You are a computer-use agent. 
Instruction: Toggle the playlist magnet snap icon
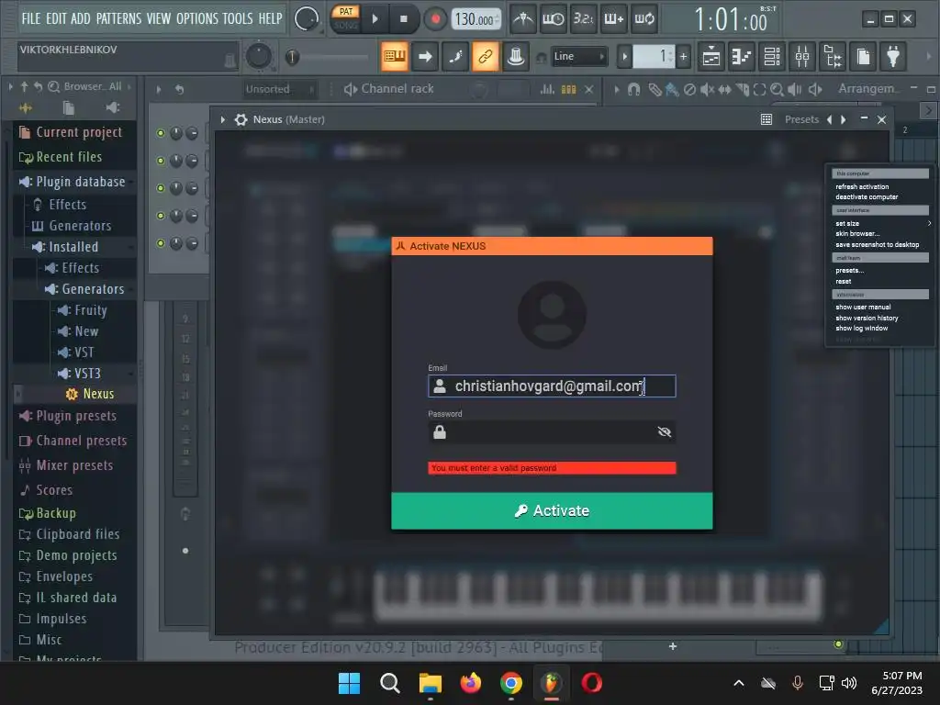tap(633, 89)
